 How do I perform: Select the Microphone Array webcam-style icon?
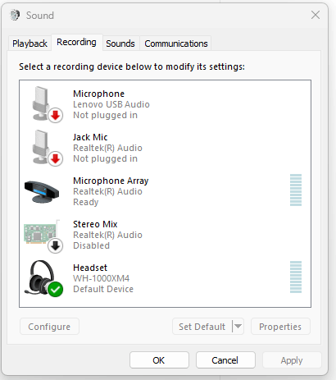[42, 191]
